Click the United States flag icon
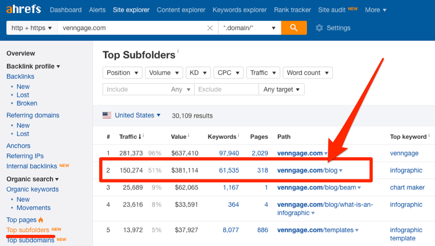This screenshot has height=246, width=435. pyautogui.click(x=107, y=115)
